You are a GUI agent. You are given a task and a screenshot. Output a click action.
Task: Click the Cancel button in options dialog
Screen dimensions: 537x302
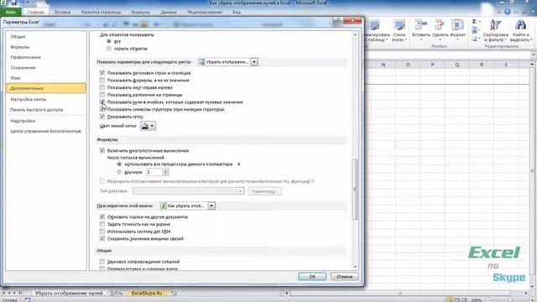[345, 276]
